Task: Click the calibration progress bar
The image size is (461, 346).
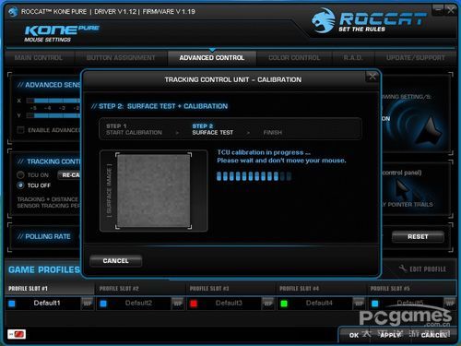Action: [254, 176]
